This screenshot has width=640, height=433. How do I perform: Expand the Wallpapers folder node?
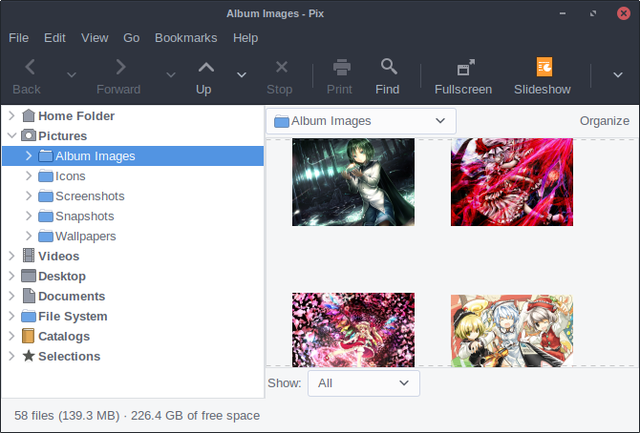(29, 236)
